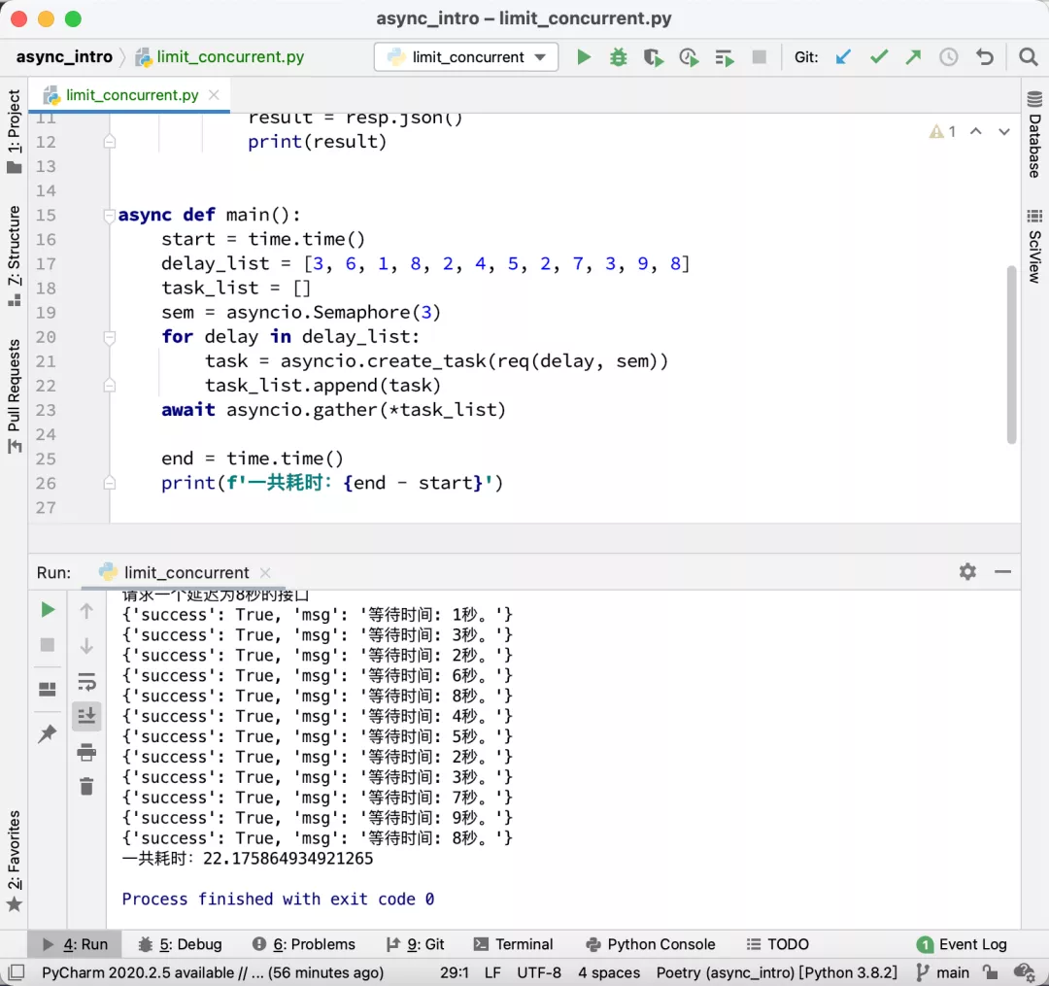
Task: Collapse the async def main fold marker
Action: click(110, 216)
